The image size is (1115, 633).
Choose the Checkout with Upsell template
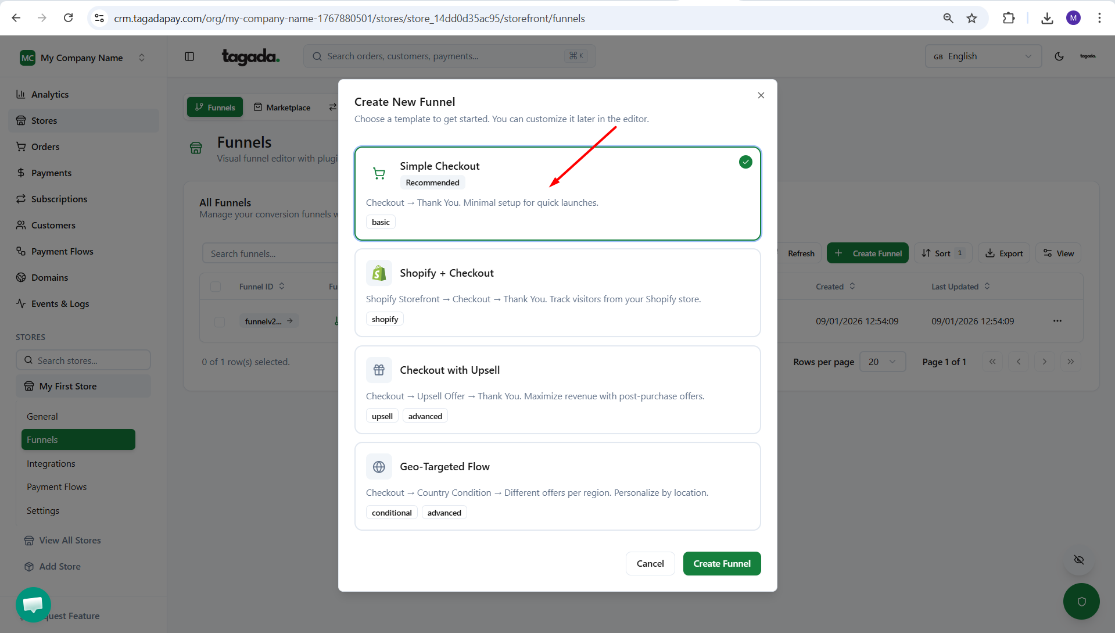[557, 389]
